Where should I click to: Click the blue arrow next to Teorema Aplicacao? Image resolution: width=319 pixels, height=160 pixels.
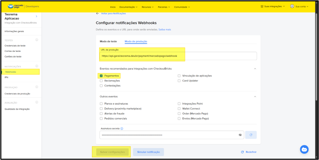coord(36,16)
